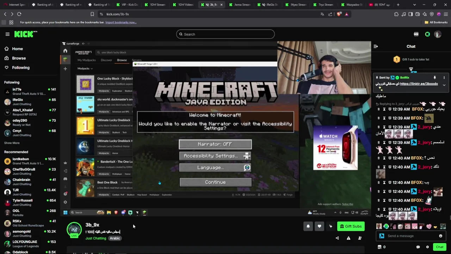Send message with green Chat button

[439, 247]
